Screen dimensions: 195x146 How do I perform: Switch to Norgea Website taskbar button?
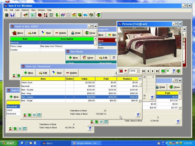click(x=87, y=143)
